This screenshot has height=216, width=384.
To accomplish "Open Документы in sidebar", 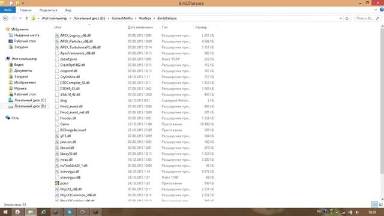I will tap(23, 71).
